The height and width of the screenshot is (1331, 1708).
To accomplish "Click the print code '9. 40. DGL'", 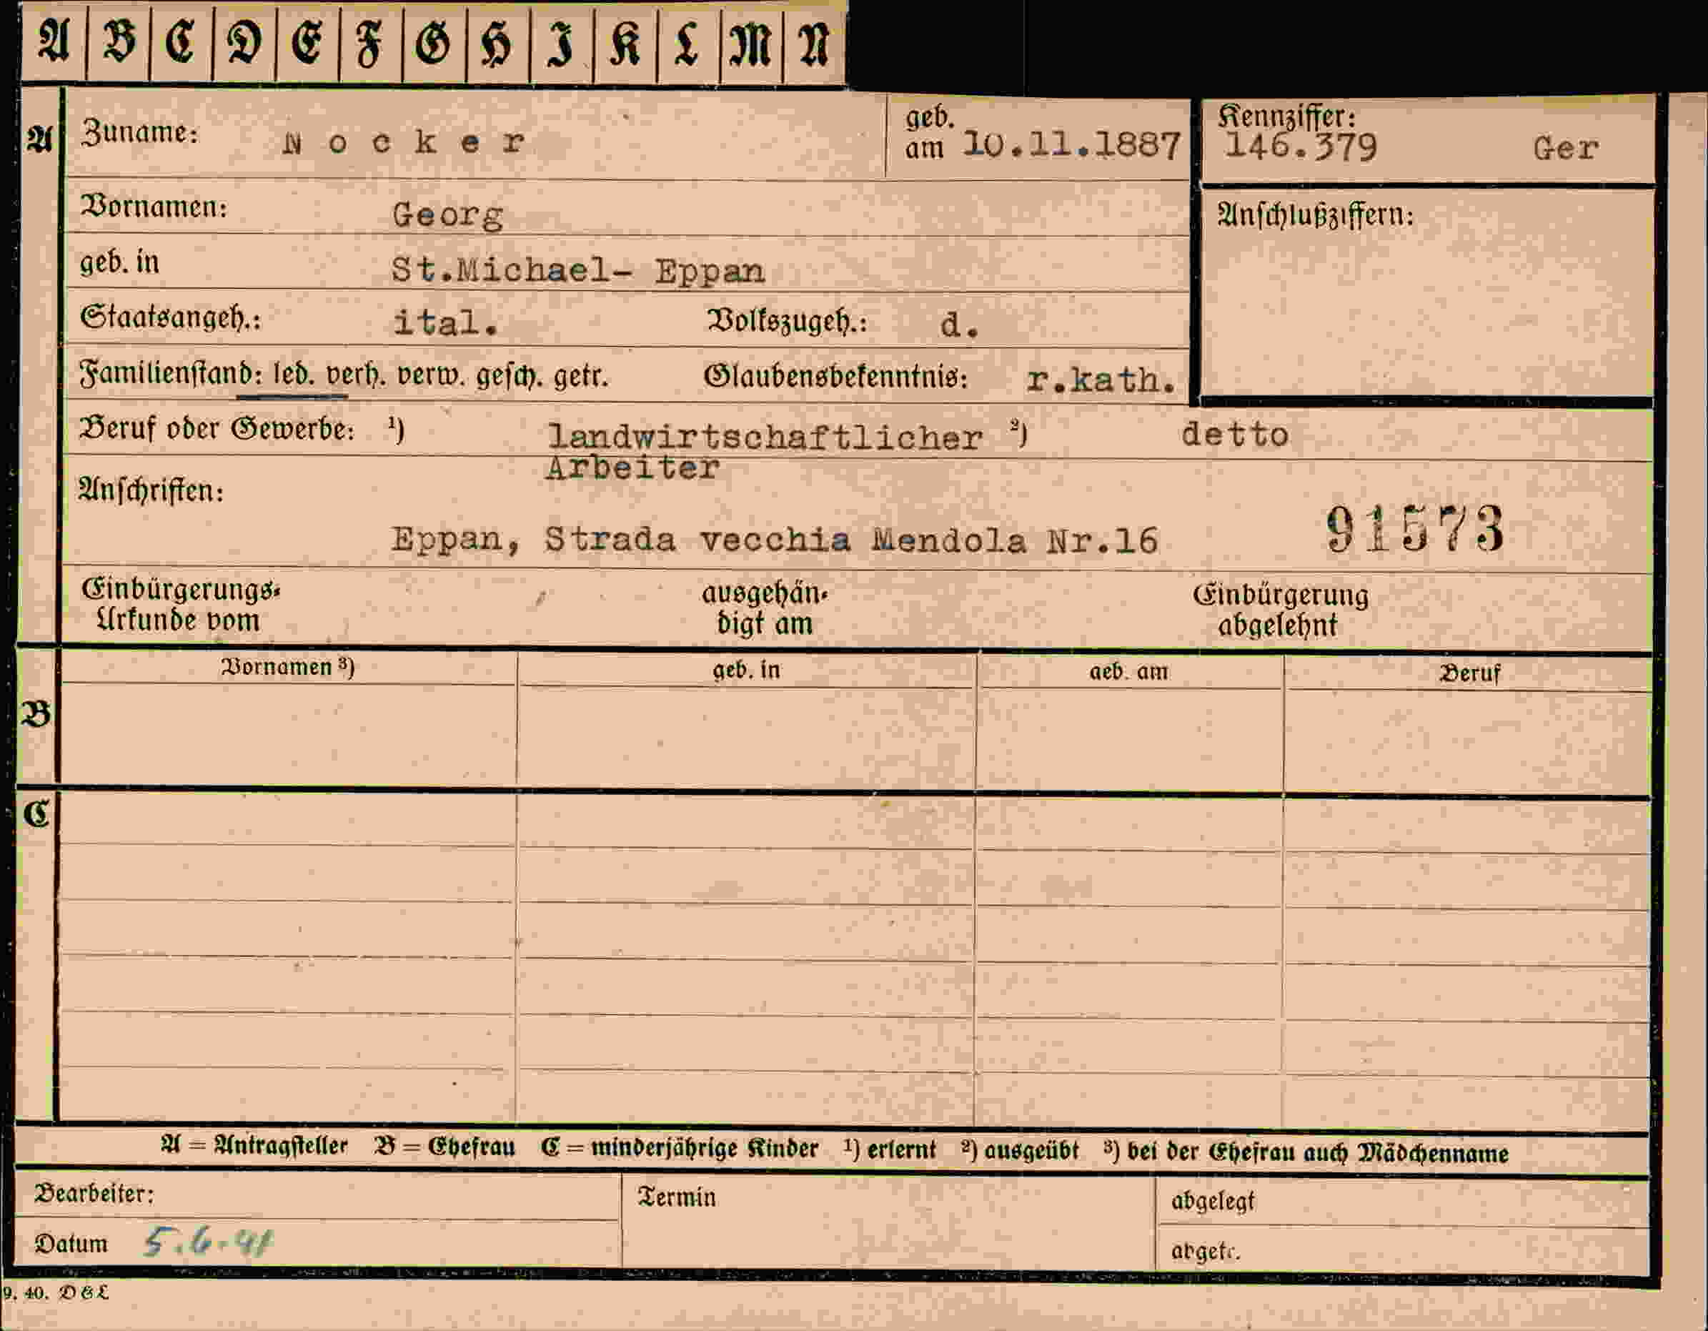I will pos(56,1292).
